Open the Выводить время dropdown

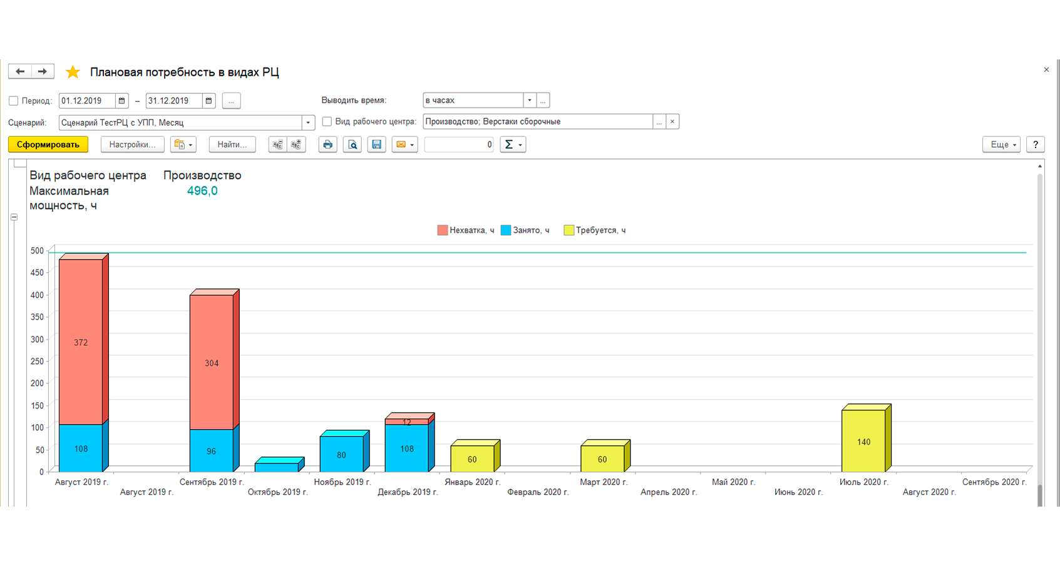[x=529, y=100]
